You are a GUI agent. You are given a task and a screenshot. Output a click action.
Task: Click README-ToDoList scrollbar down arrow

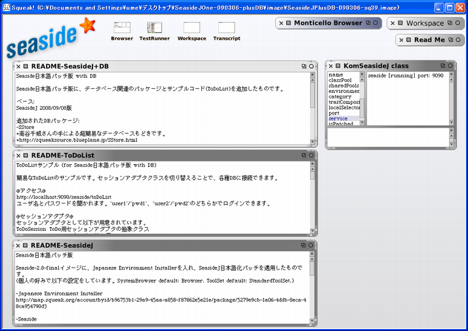[313, 231]
